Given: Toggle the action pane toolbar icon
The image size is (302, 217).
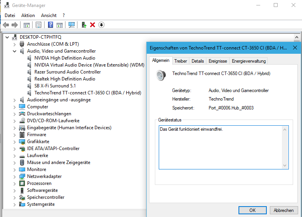Looking at the screenshot, I should click(x=60, y=25).
